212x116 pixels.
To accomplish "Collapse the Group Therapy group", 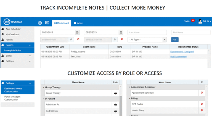I will [x=43, y=88].
